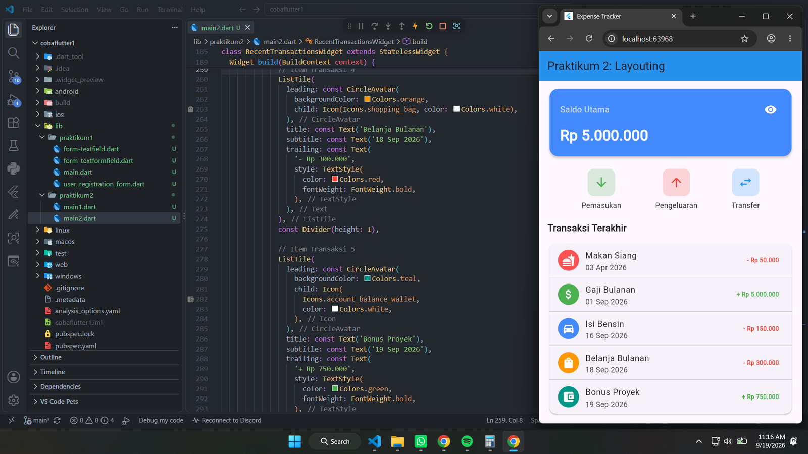Screen dimensions: 808x454
Task: Click Reconnect to Discord in status bar
Action: (227, 420)
